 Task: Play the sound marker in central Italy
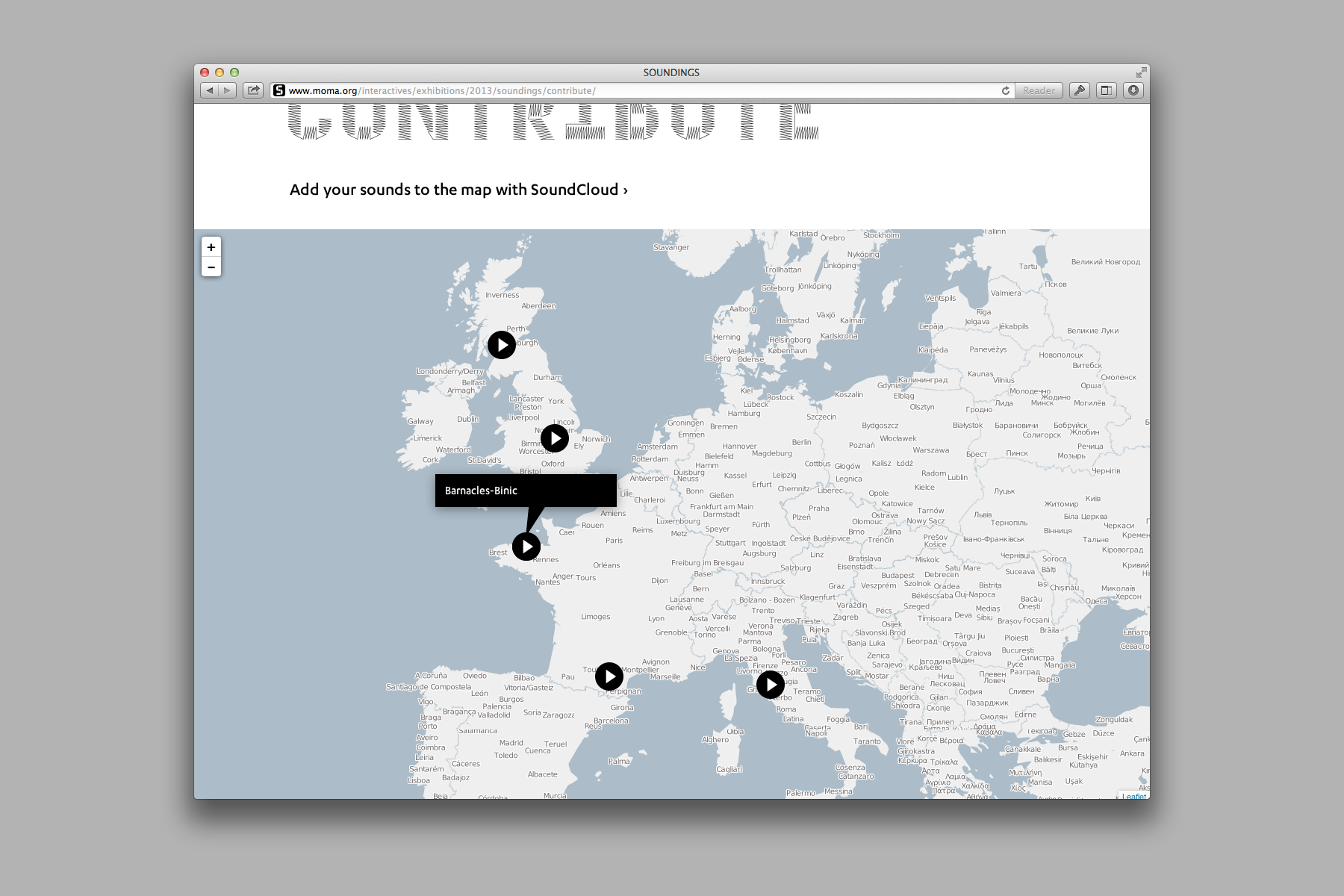[x=771, y=684]
